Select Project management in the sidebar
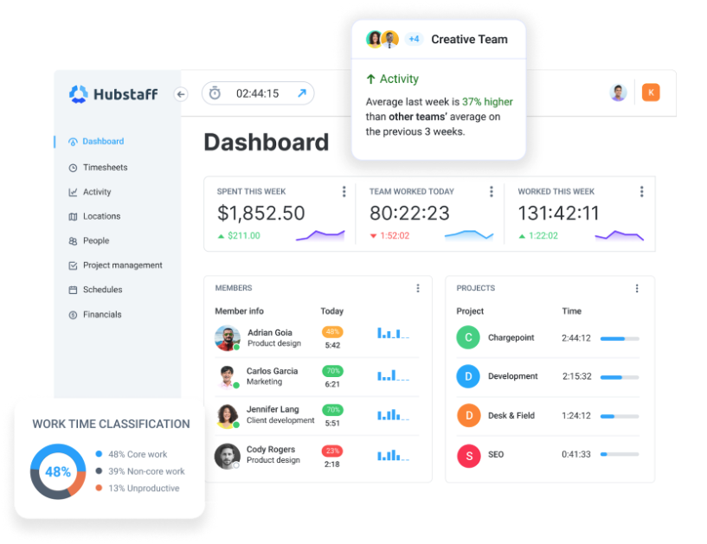 [x=123, y=266]
